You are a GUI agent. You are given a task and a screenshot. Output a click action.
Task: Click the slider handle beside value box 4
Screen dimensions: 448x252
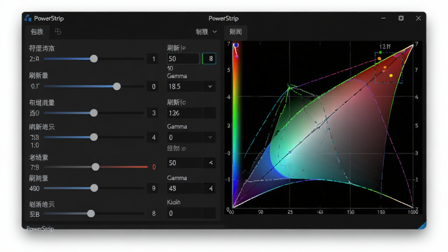click(94, 137)
